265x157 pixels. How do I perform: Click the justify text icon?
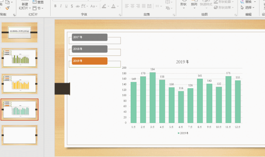(143, 6)
